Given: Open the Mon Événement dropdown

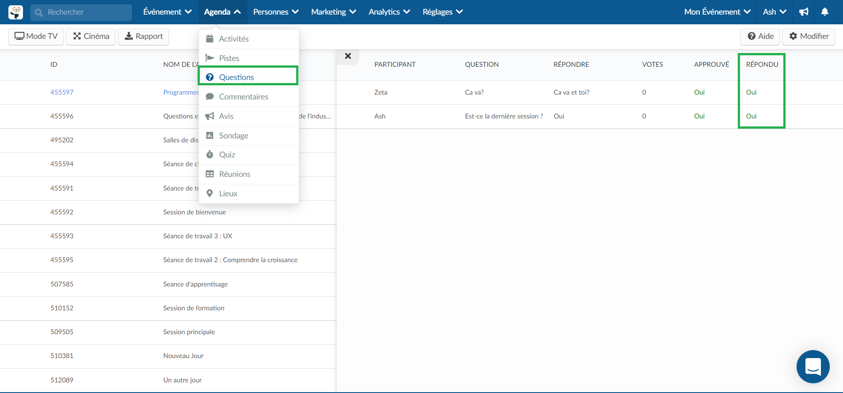Looking at the screenshot, I should [x=717, y=12].
